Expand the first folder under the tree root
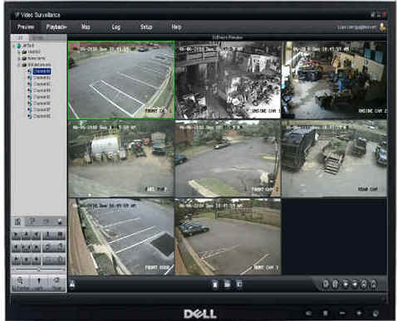The height and width of the screenshot is (321, 397). [x=19, y=51]
